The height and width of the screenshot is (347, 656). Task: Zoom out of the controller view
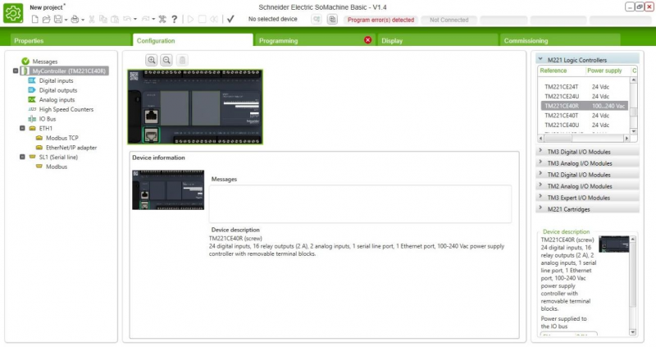(x=166, y=60)
